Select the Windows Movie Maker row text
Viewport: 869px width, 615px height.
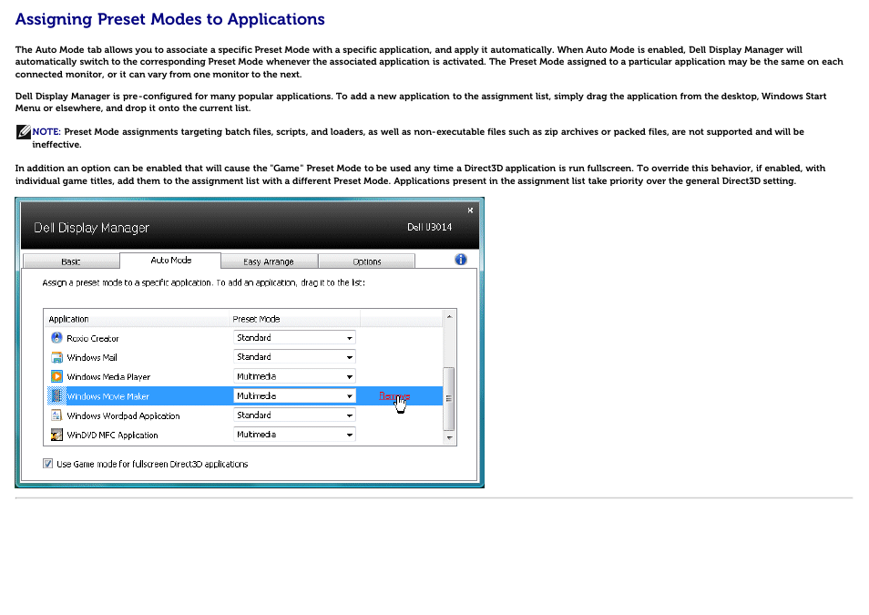[x=108, y=396]
